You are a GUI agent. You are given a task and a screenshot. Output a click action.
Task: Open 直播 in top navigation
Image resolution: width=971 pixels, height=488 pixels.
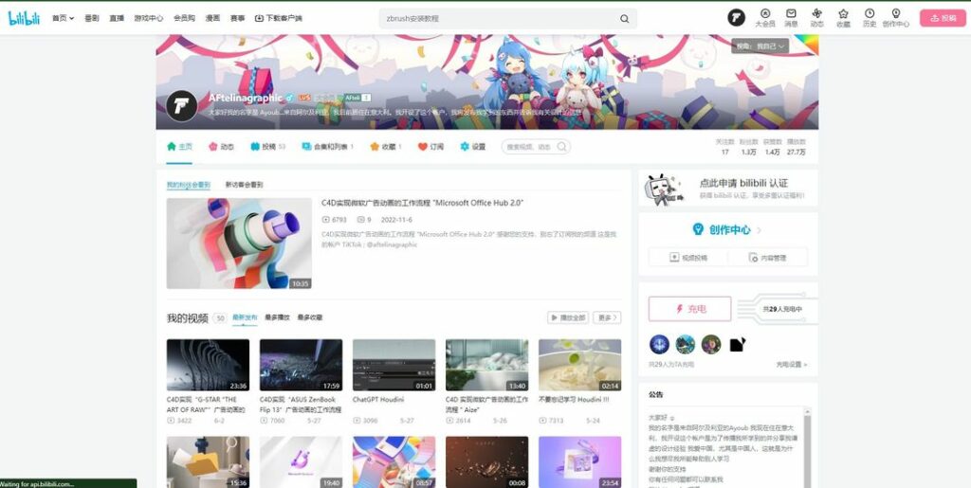coord(117,19)
